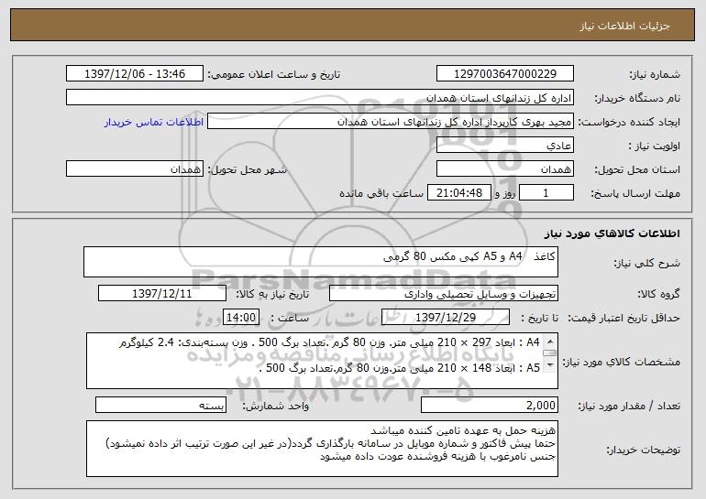Click the label مهلت ارسال پاسخ
This screenshot has width=706, height=499.
(x=635, y=194)
